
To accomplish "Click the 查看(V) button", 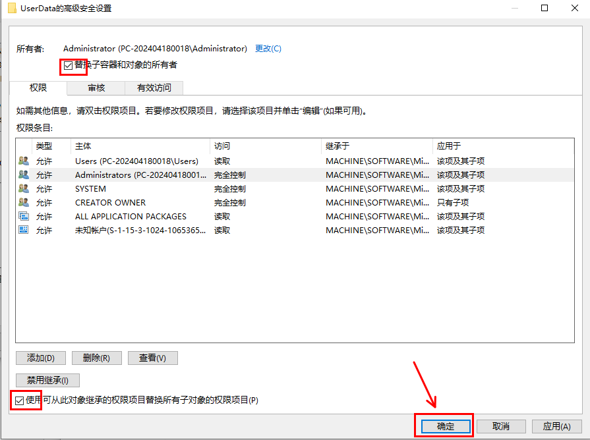I will pos(153,358).
